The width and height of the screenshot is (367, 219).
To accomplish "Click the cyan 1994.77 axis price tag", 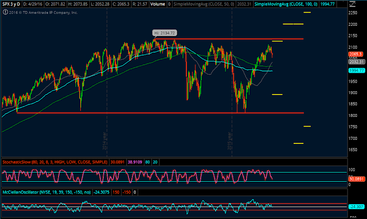I will [x=357, y=71].
